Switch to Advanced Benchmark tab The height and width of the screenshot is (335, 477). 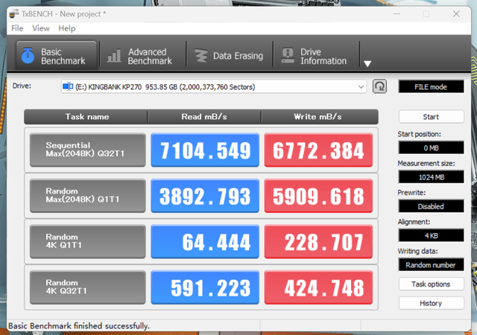click(x=142, y=56)
